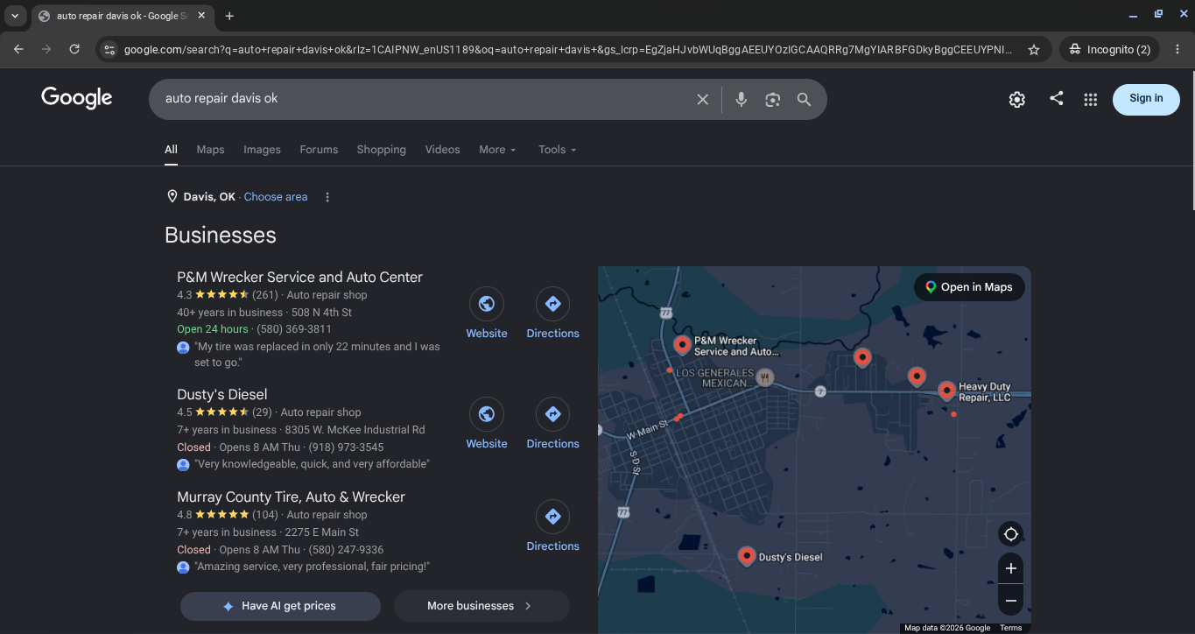The image size is (1195, 634).
Task: Click P&M phone number (580) 369-3811
Action: (x=294, y=329)
